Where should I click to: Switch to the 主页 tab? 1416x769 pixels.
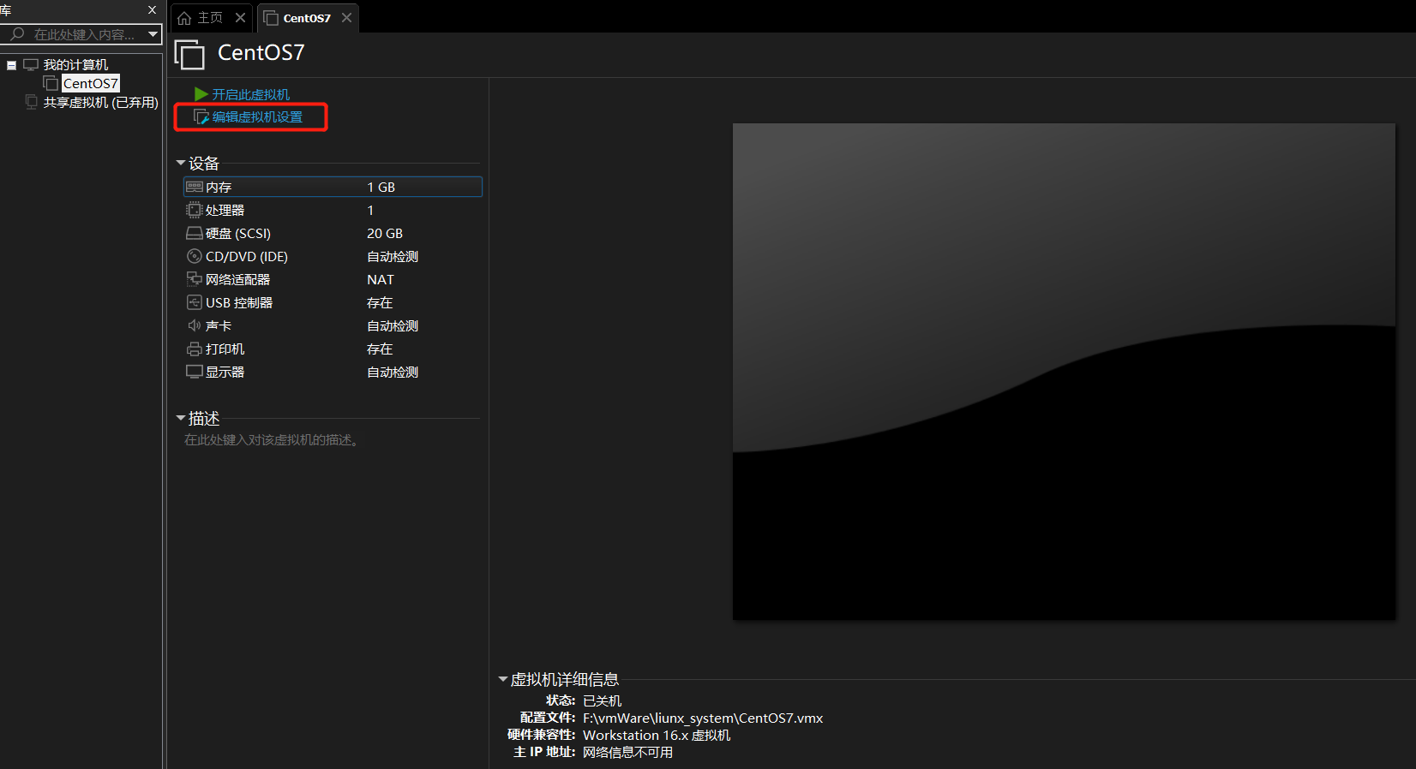[x=212, y=18]
